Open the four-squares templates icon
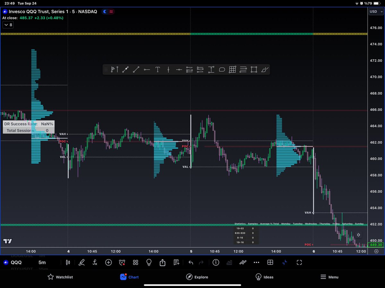This screenshot has width=385, height=288. pos(135,262)
